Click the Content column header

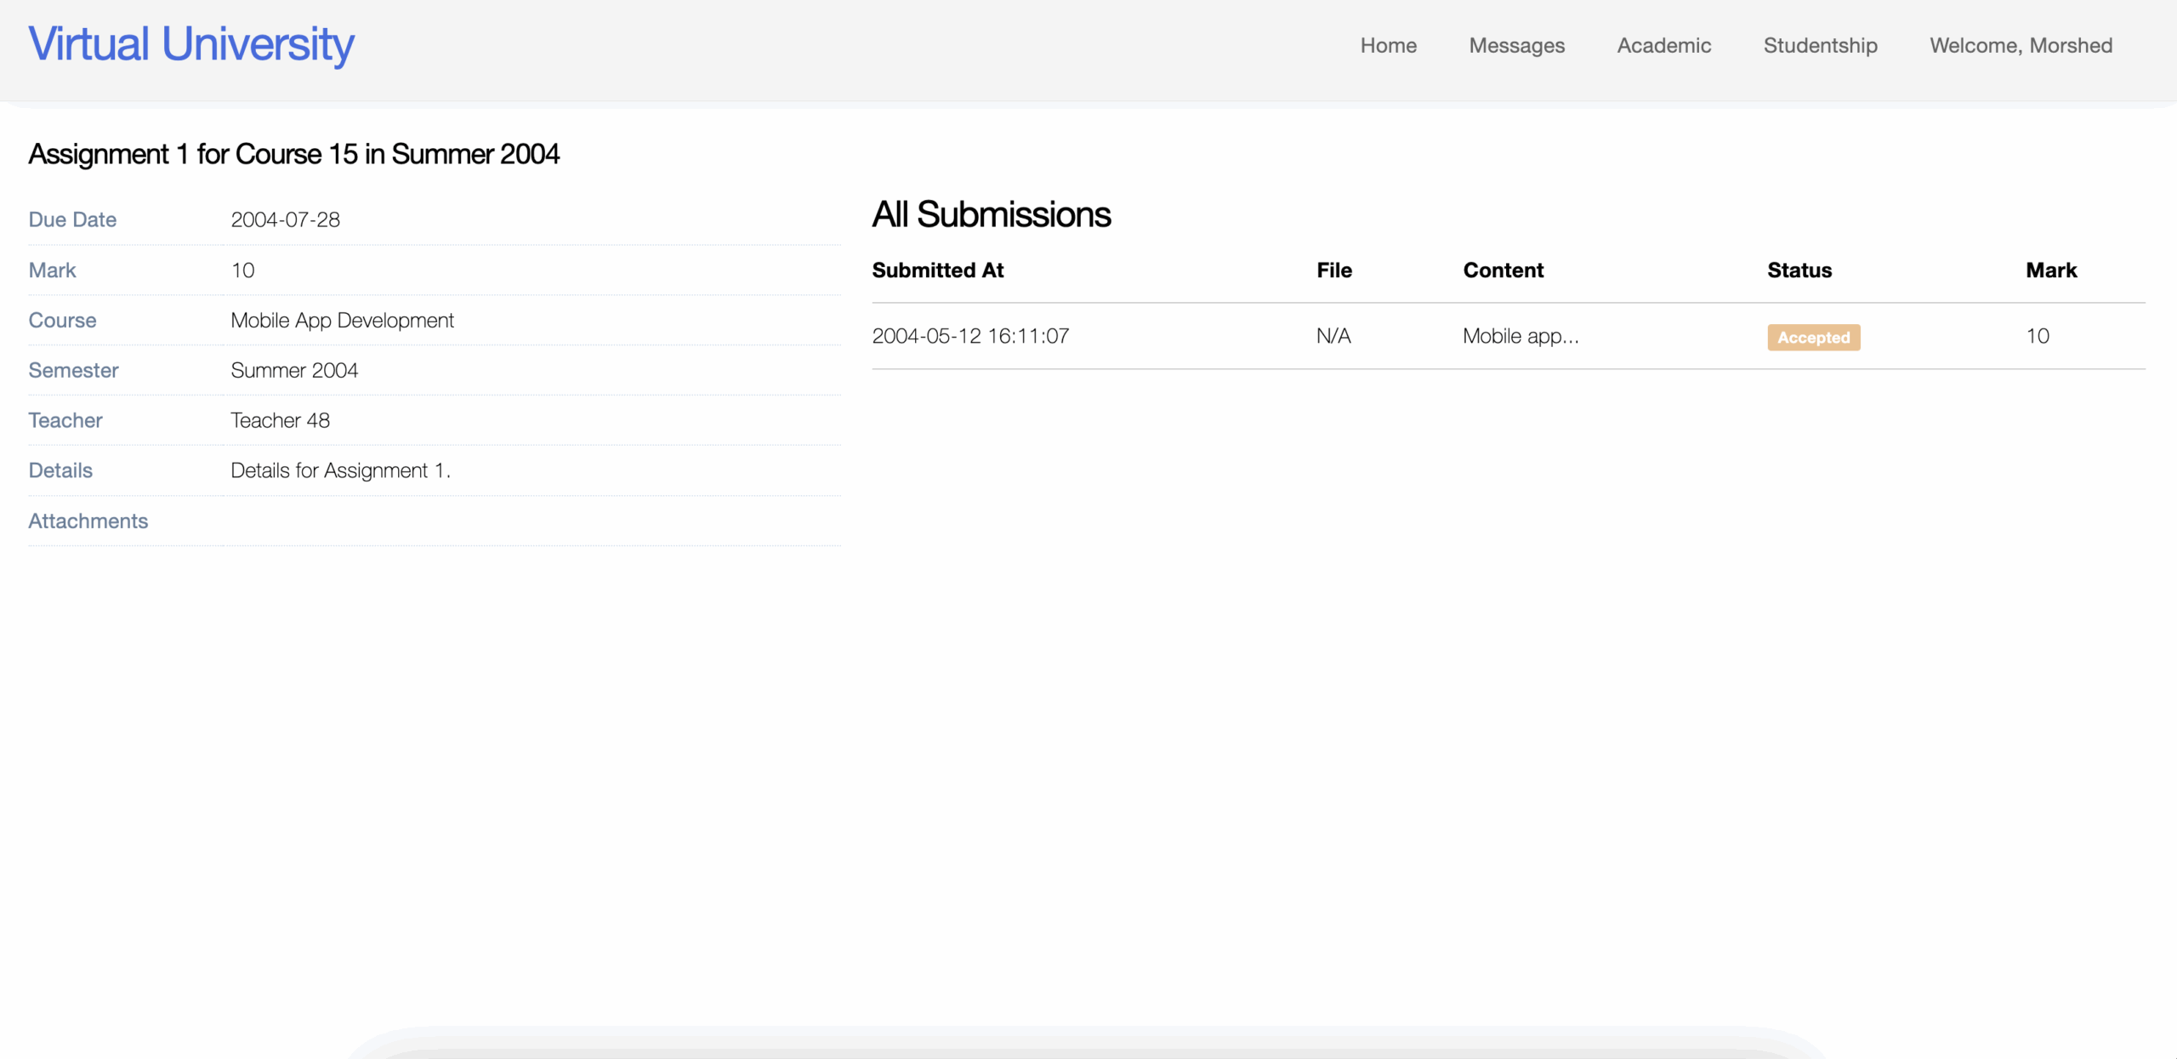[1503, 270]
